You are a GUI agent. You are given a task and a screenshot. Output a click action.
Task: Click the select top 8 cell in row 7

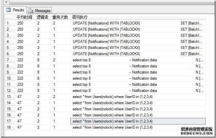[82, 60]
